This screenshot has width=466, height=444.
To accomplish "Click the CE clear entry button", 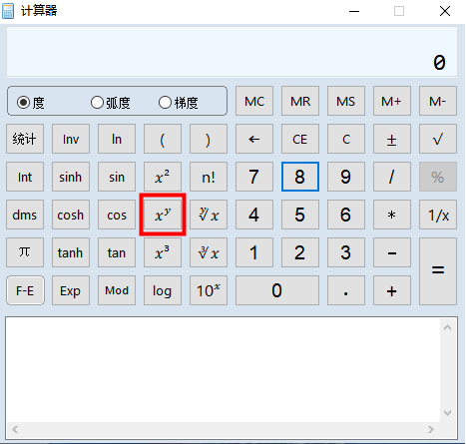I will (x=300, y=139).
